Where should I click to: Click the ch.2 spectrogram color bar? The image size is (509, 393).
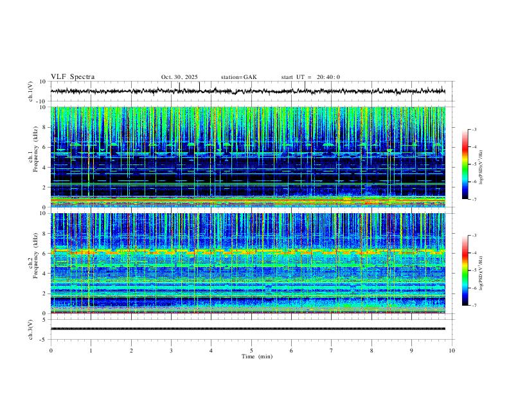click(465, 270)
